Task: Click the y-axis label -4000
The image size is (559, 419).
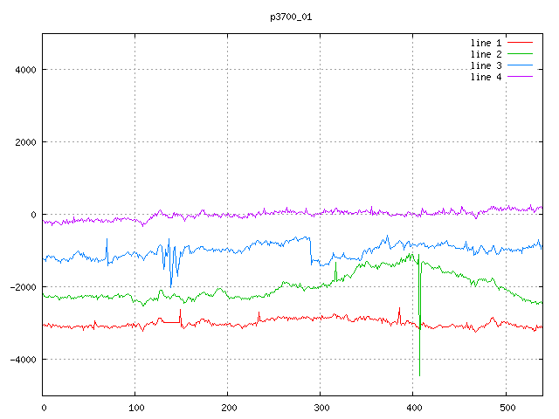Action: 24,360
